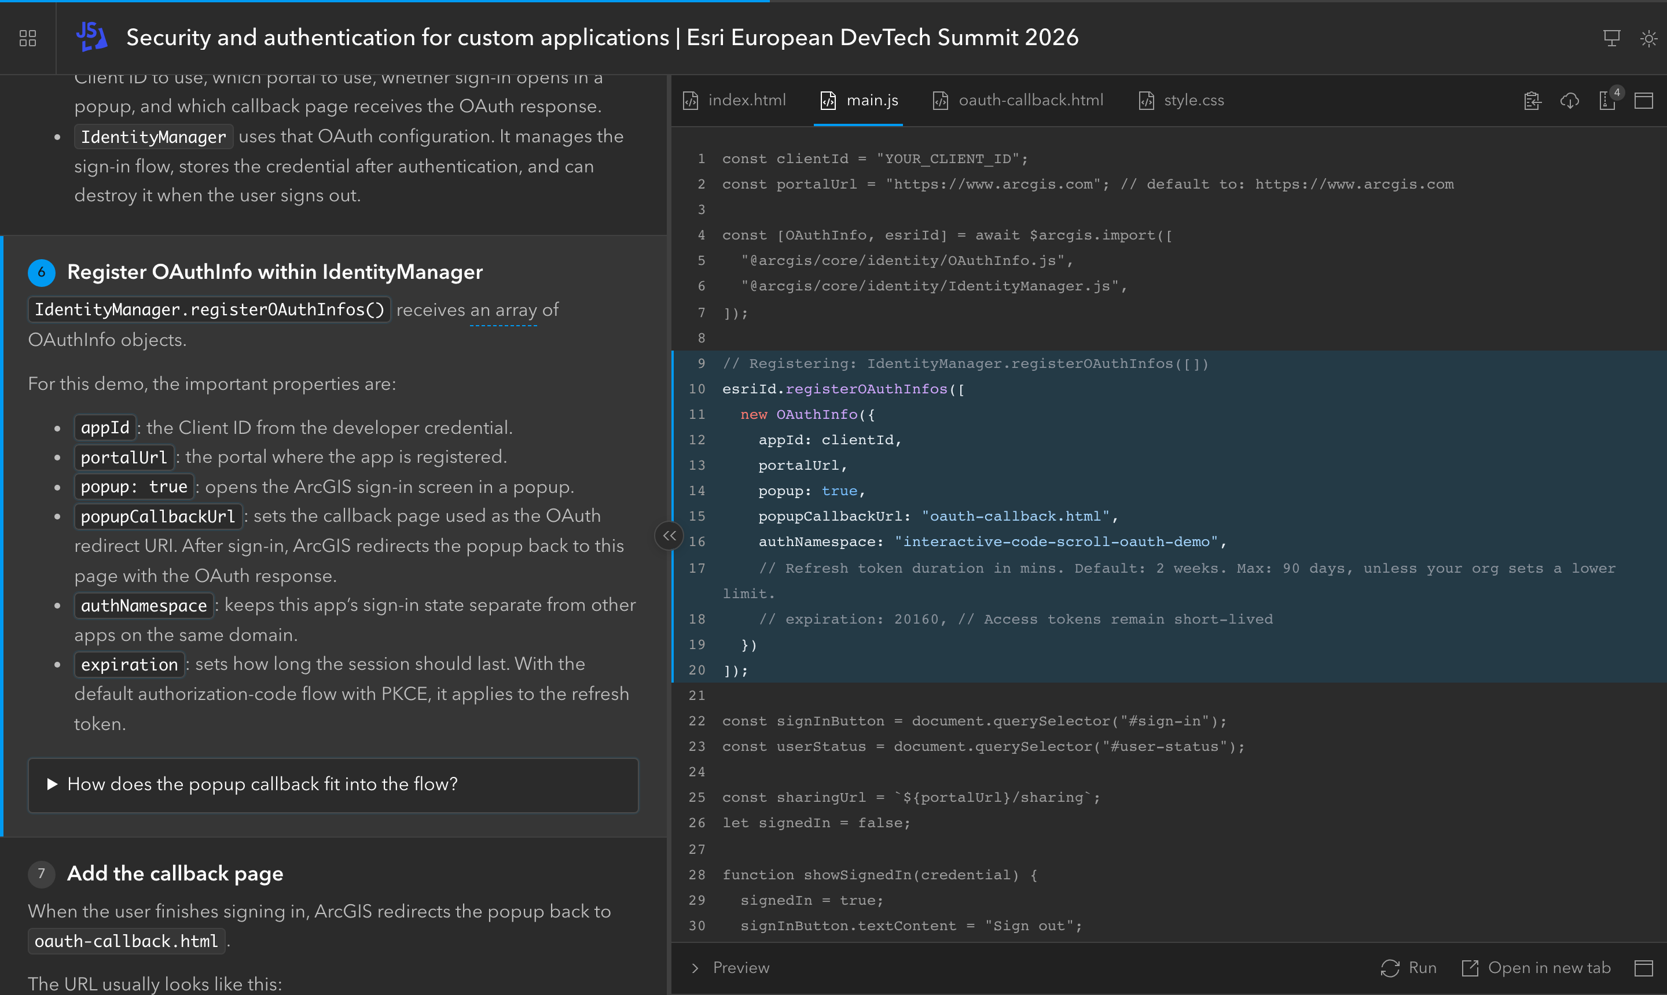The image size is (1667, 995).
Task: Click the 'appId' code term in list
Action: click(x=105, y=428)
